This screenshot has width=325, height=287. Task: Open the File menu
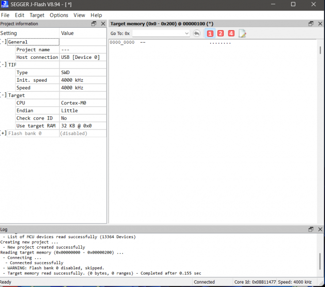5,15
